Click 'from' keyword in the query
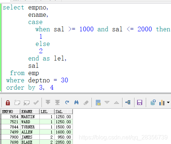Viewport: 171px width, 144px height. pos(17,73)
